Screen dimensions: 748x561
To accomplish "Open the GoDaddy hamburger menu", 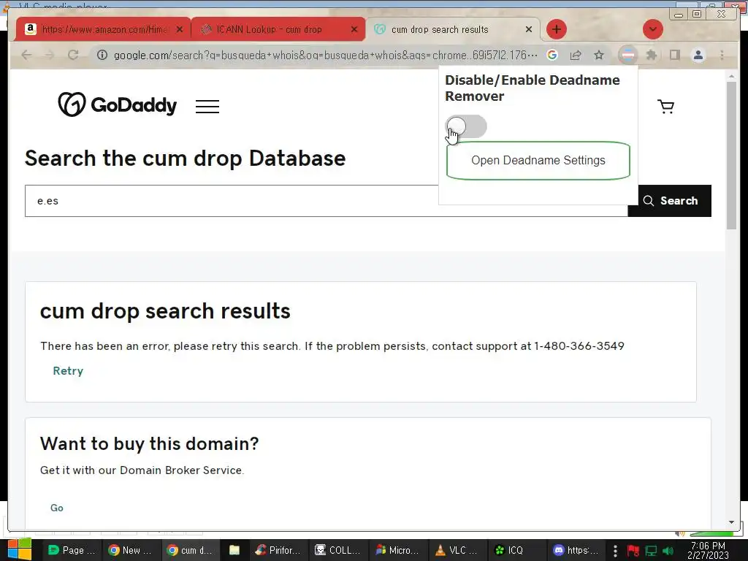I will click(x=207, y=106).
